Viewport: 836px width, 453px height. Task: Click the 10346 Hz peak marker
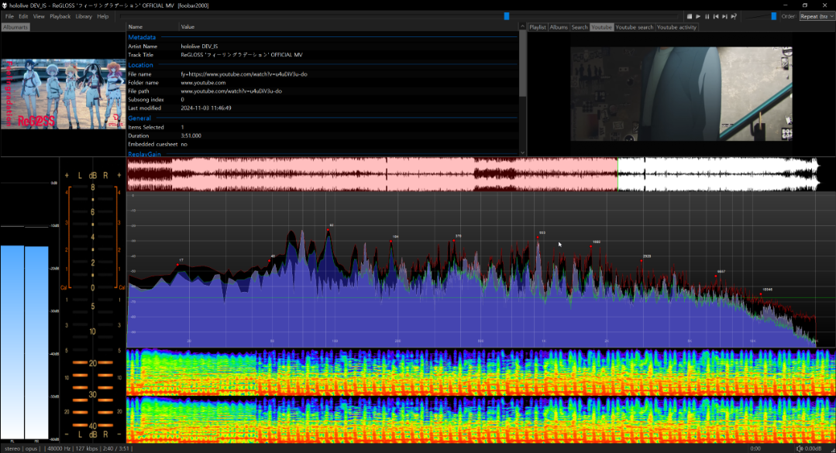(761, 293)
